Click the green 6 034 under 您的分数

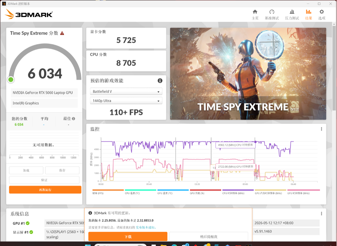click(x=19, y=125)
